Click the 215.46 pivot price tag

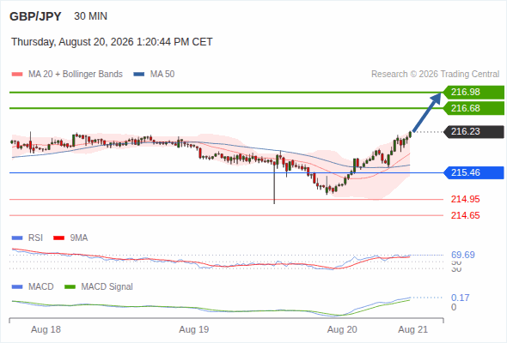[x=473, y=172]
